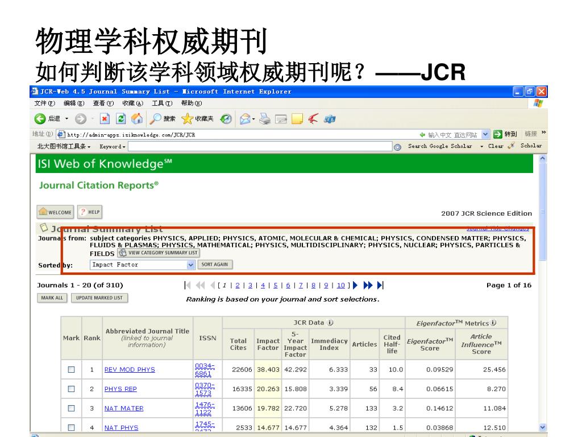Viewport: 582px width, 437px height.
Task: Click the Clear toolbar button
Action: point(496,146)
